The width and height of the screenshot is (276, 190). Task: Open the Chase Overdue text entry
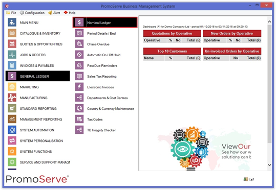pyautogui.click(x=98, y=44)
